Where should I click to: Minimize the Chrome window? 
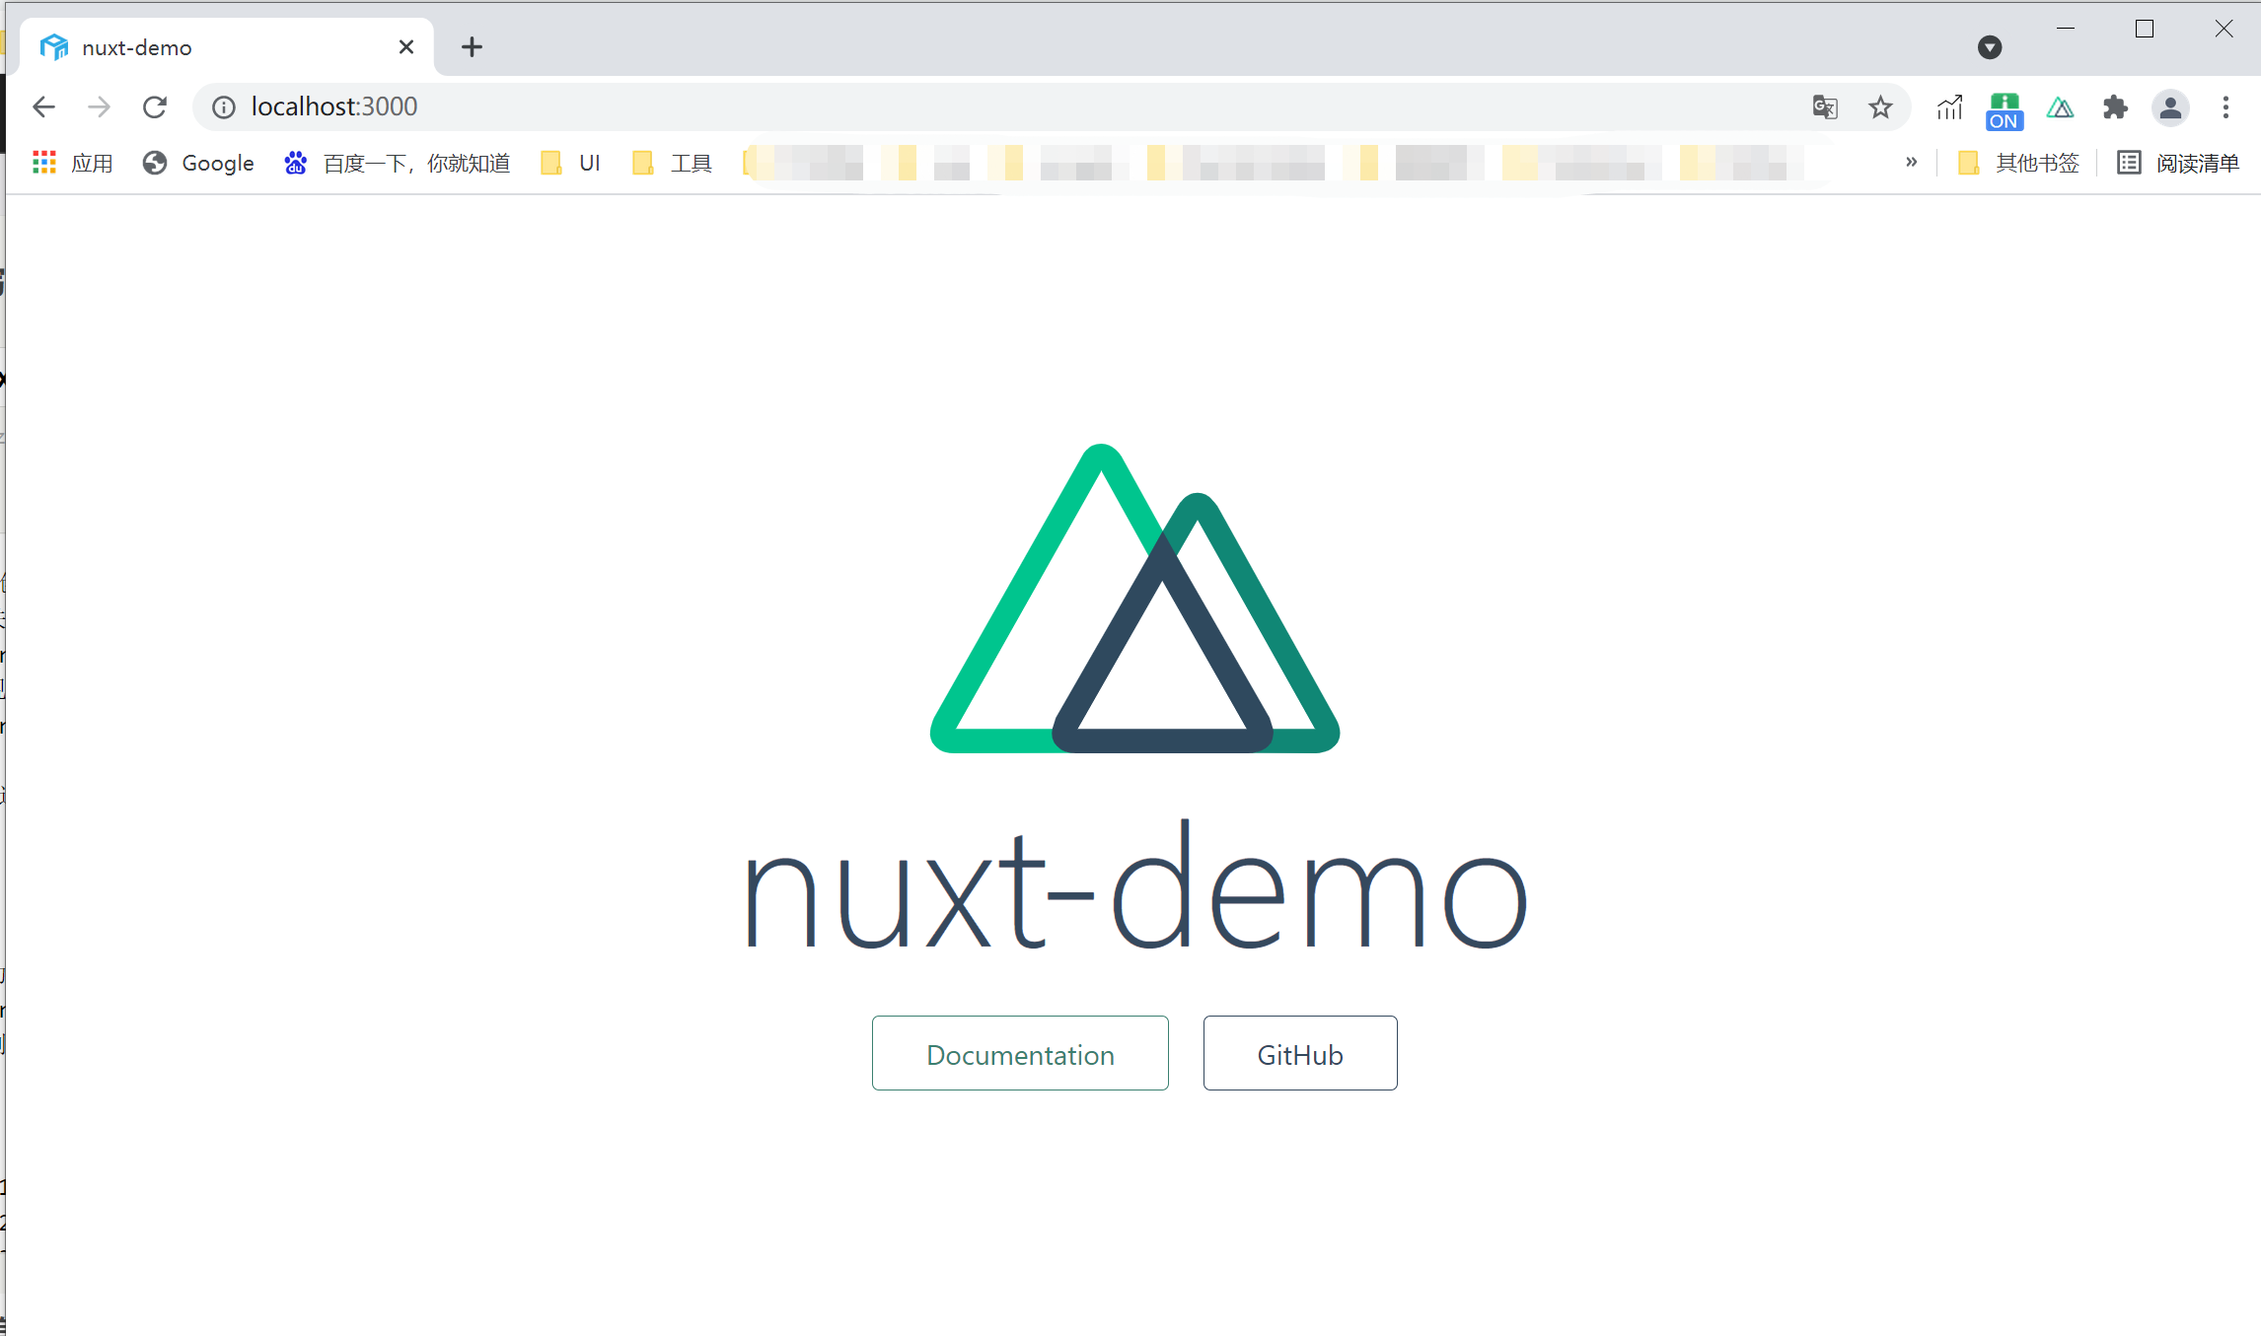pos(2066,29)
